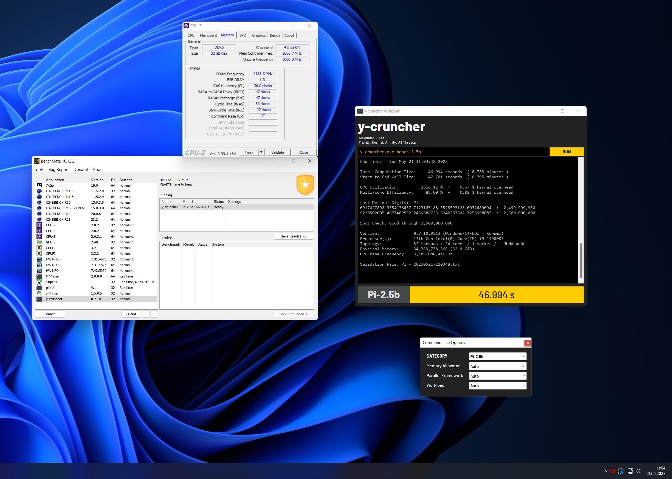The height and width of the screenshot is (479, 672).
Task: Click the Pi-2.5b label beside the result
Action: [384, 295]
